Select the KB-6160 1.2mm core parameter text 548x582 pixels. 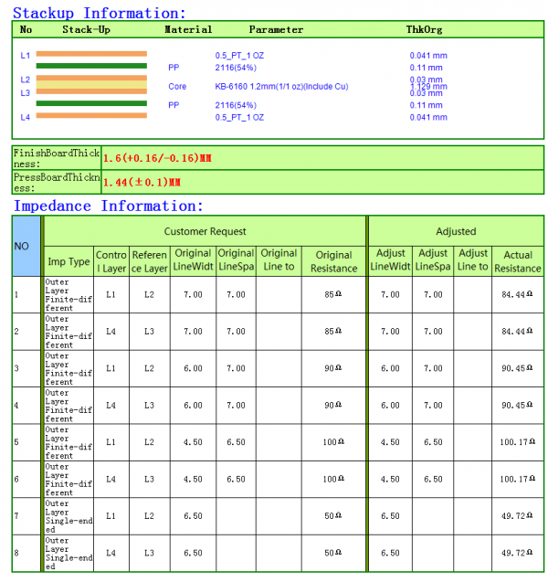281,87
